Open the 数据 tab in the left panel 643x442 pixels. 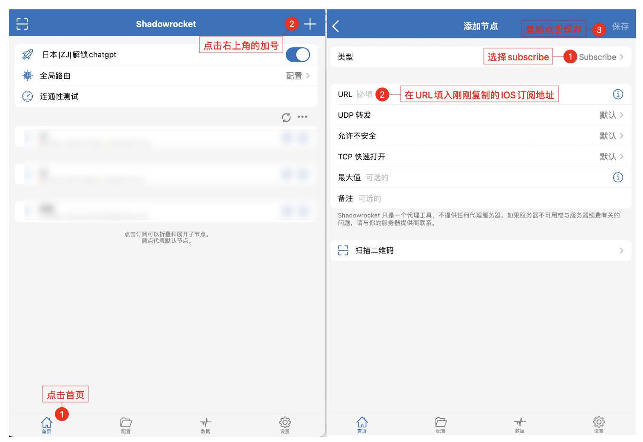pyautogui.click(x=205, y=425)
